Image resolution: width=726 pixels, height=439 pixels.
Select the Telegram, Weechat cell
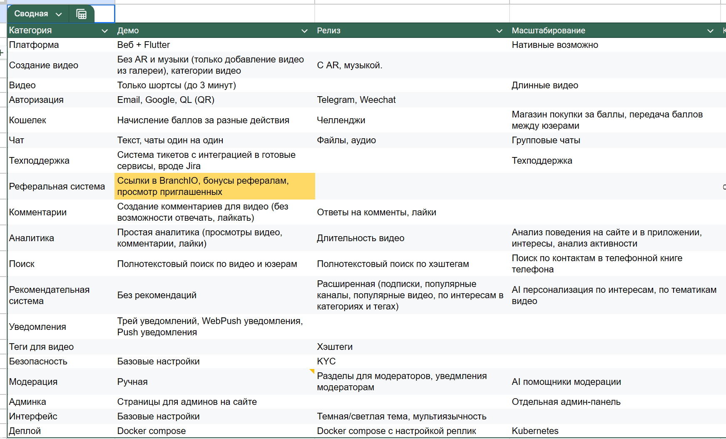pyautogui.click(x=356, y=100)
